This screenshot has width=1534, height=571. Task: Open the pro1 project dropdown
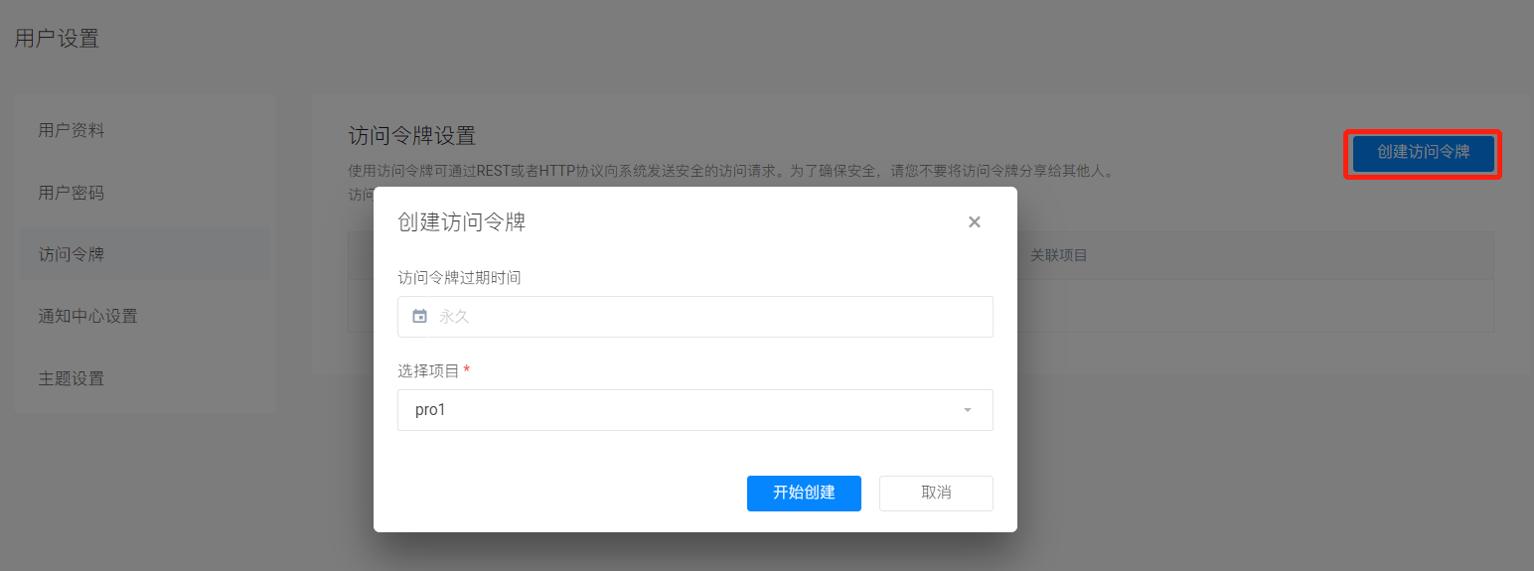pos(686,410)
